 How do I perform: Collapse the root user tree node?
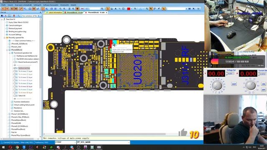point(2,19)
